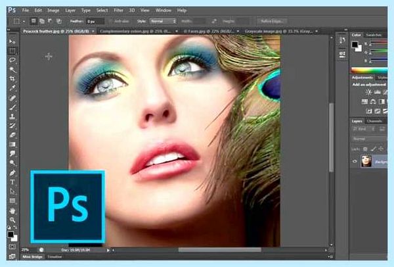
Task: Switch to the Swatches tab
Action: [x=374, y=35]
